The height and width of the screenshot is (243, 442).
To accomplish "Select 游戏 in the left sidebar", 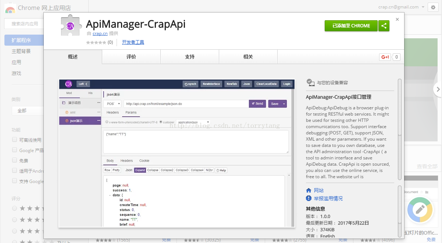I will pos(17,73).
